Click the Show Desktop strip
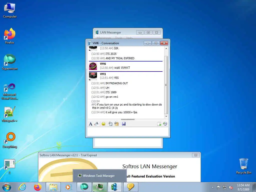This screenshot has height=192, width=256. click(x=254, y=187)
